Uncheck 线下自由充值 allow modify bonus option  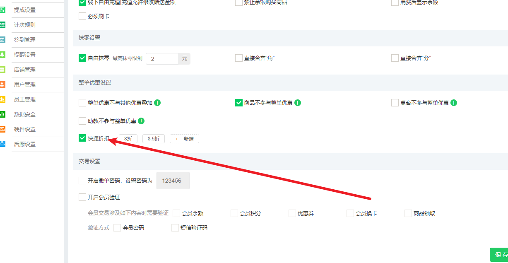[x=82, y=2]
